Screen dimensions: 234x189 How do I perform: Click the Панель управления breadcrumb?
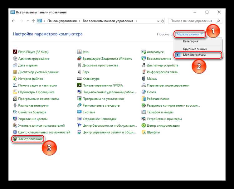(x=62, y=21)
